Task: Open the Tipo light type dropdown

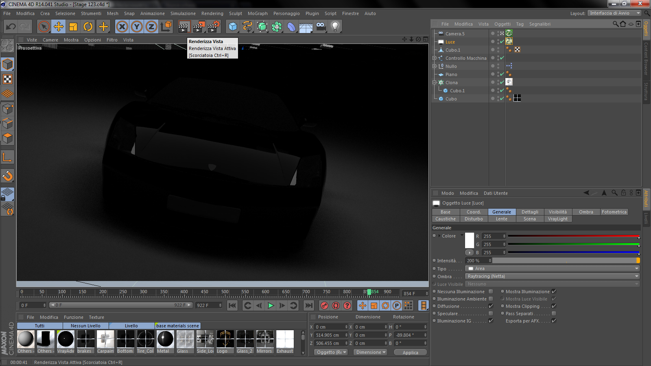Action: (552, 268)
